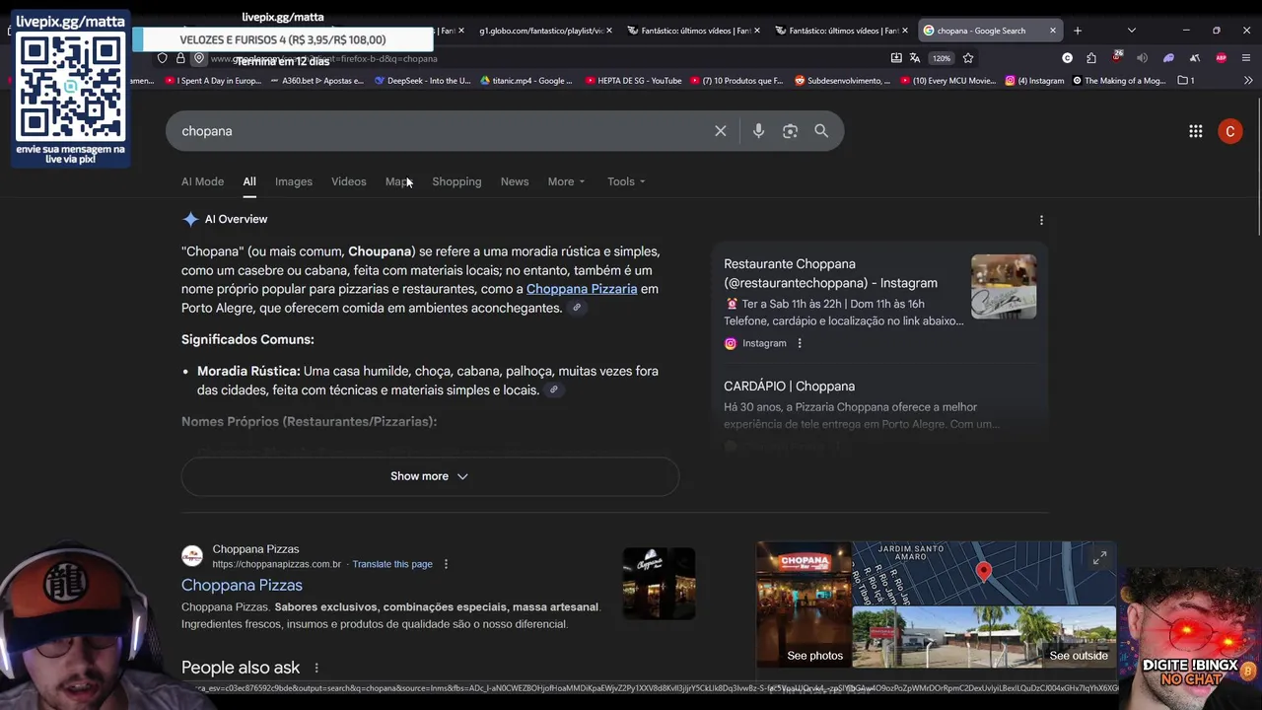Open the Subdesenvolvimento bookmark
This screenshot has width=1262, height=710.
(842, 81)
